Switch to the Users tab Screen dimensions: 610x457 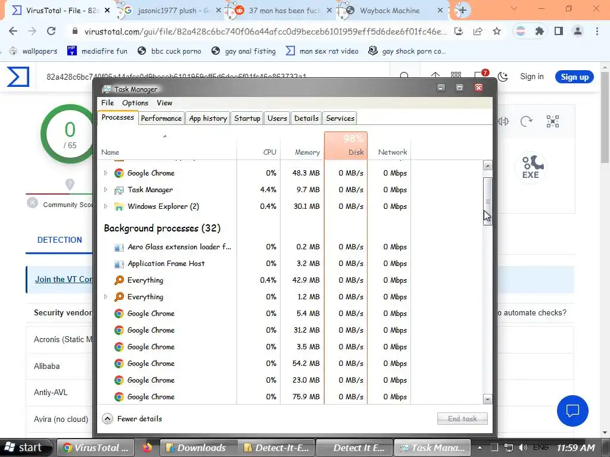[x=277, y=118]
